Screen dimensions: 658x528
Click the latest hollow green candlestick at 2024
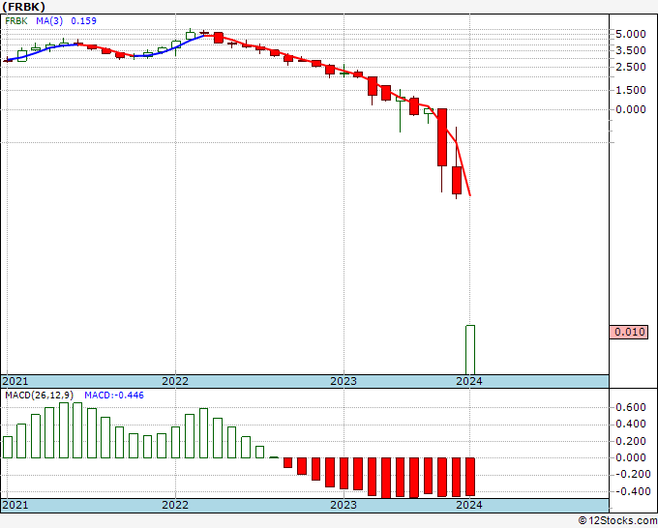click(x=470, y=349)
